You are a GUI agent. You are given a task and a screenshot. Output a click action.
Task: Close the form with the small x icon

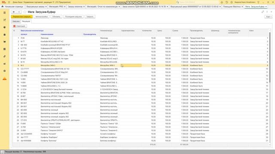tap(271, 12)
